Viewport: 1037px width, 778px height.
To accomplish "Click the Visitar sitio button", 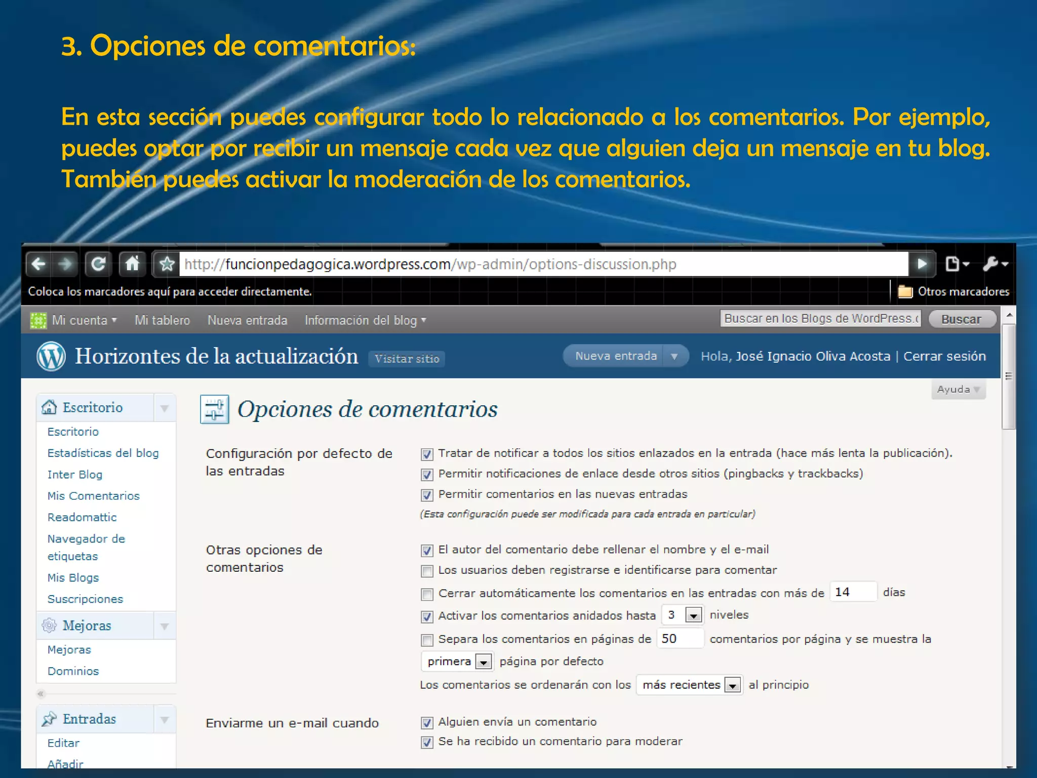I will pyautogui.click(x=407, y=359).
